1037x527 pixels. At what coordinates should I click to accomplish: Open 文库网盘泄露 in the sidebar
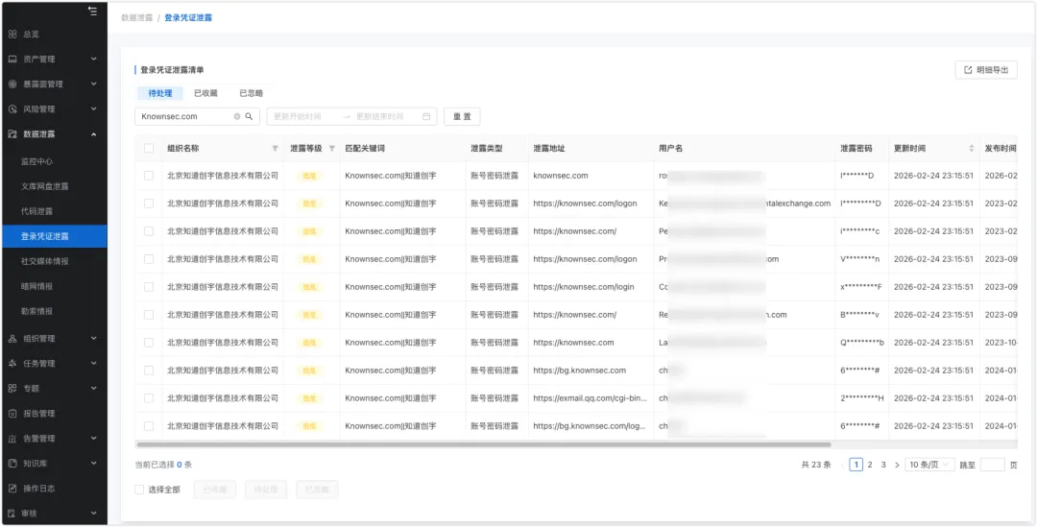(45, 186)
